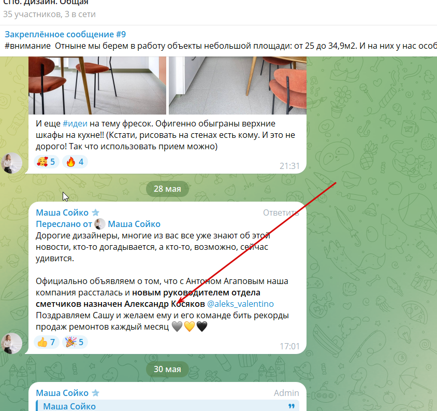
Task: Click the Ответить reply button
Action: pyautogui.click(x=281, y=212)
